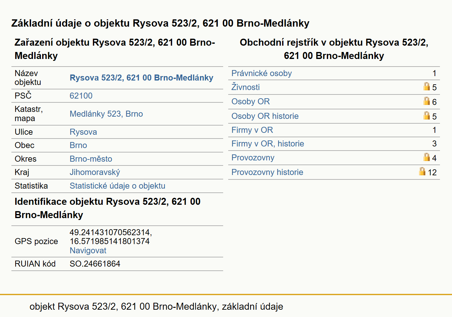Click the lock icon in Živnosti row

(427, 86)
